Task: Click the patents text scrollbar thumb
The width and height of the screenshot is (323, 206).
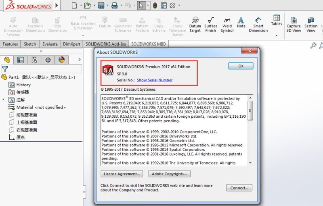Action: [x=250, y=110]
